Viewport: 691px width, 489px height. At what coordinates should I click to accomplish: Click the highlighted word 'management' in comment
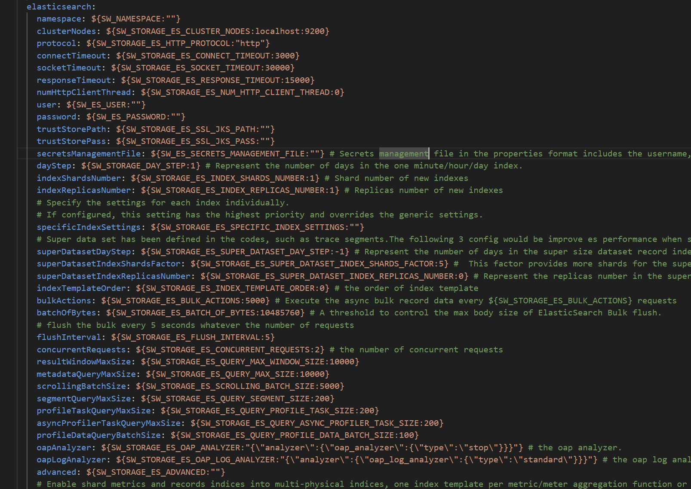404,154
